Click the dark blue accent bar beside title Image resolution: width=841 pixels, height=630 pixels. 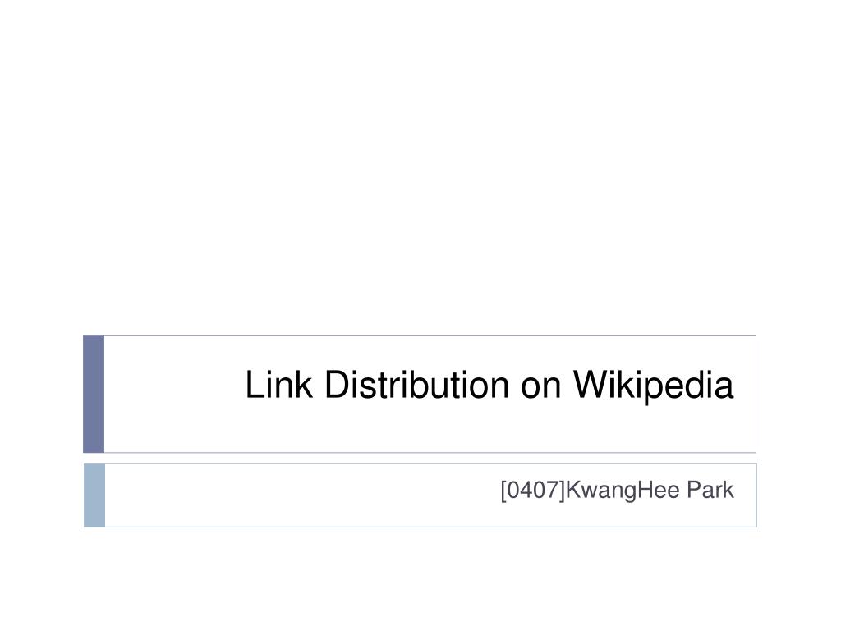(94, 394)
